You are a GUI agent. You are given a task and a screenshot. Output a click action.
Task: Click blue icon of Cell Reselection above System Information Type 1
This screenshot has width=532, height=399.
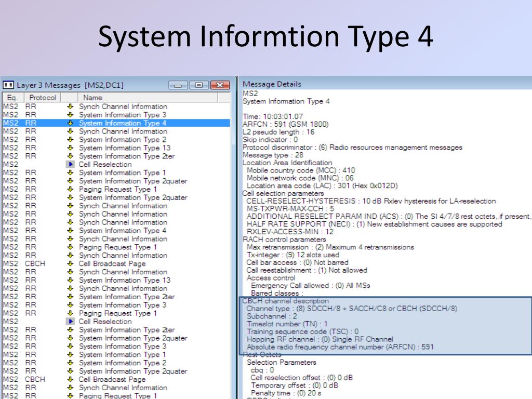70,164
